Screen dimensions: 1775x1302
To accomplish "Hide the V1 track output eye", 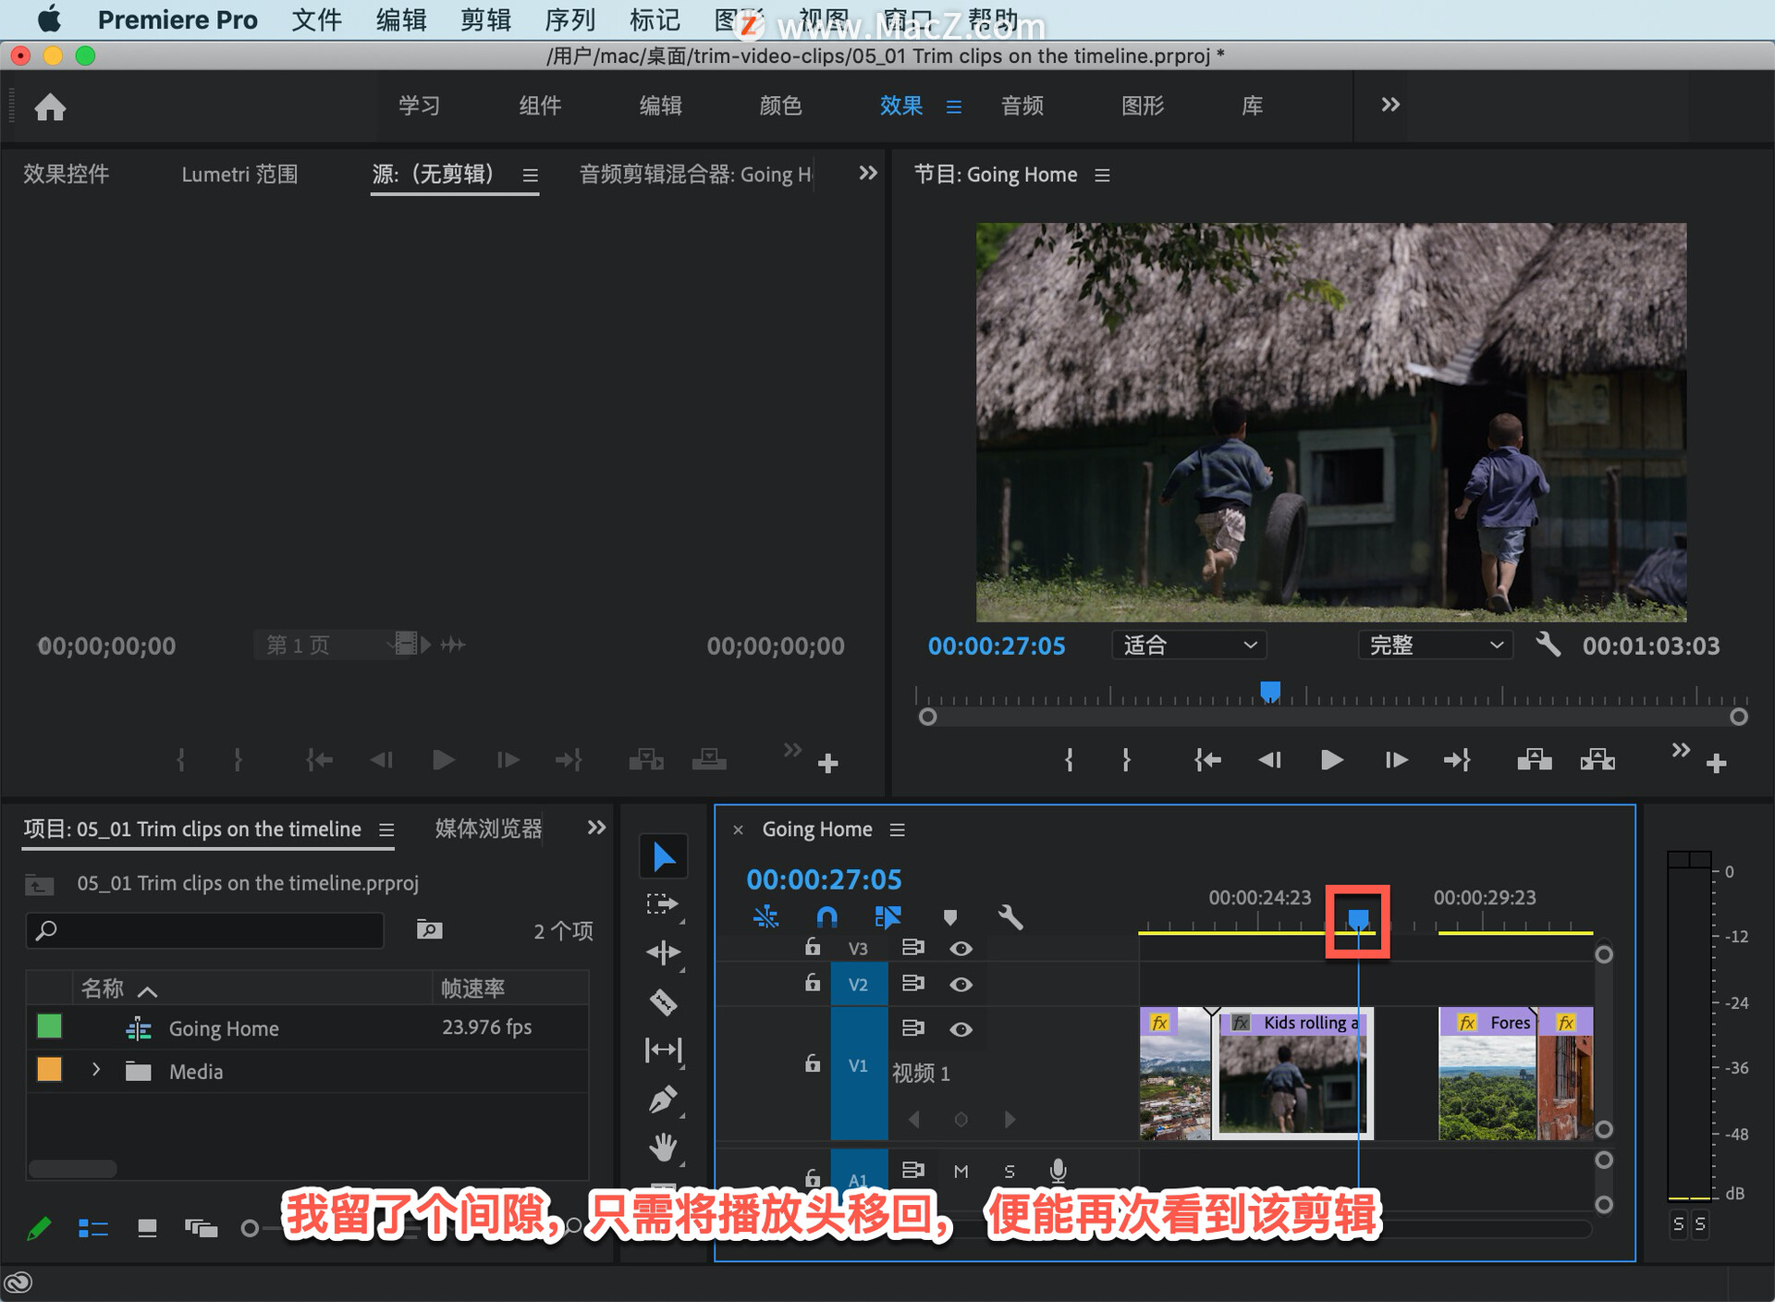I will (x=961, y=1029).
